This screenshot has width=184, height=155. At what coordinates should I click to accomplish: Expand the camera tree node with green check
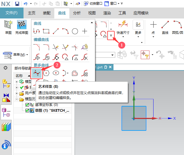17,87
